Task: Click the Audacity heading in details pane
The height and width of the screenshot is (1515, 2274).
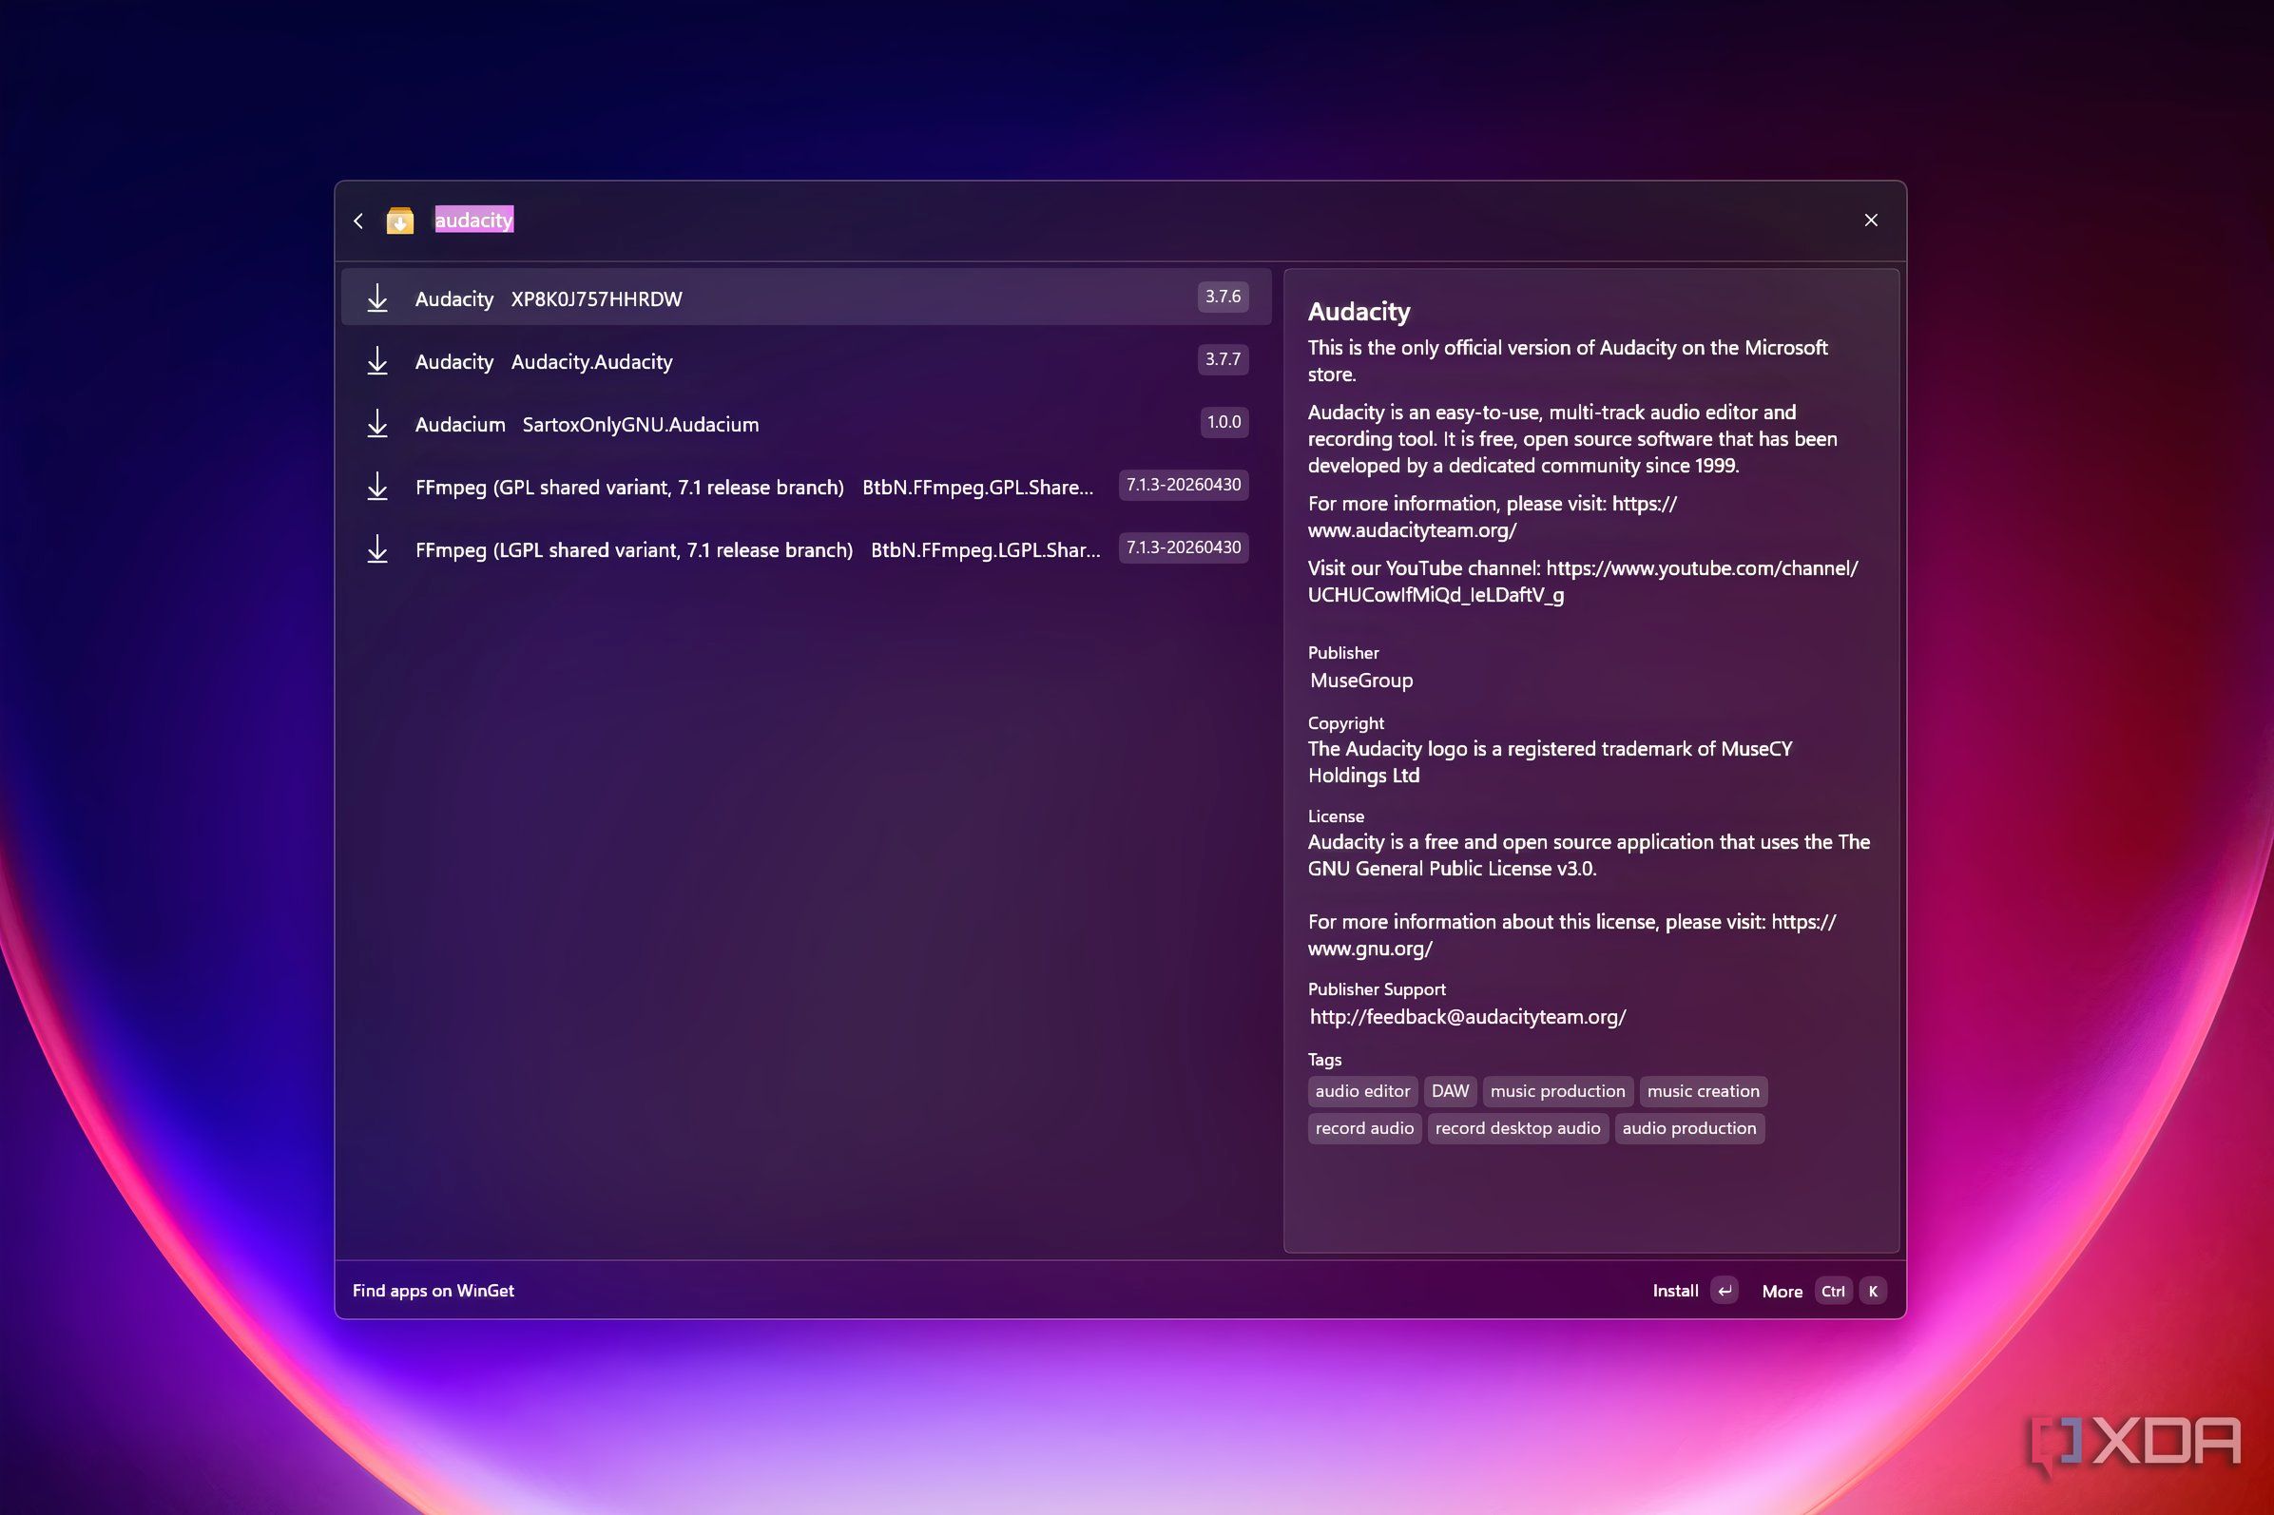Action: pyautogui.click(x=1359, y=312)
